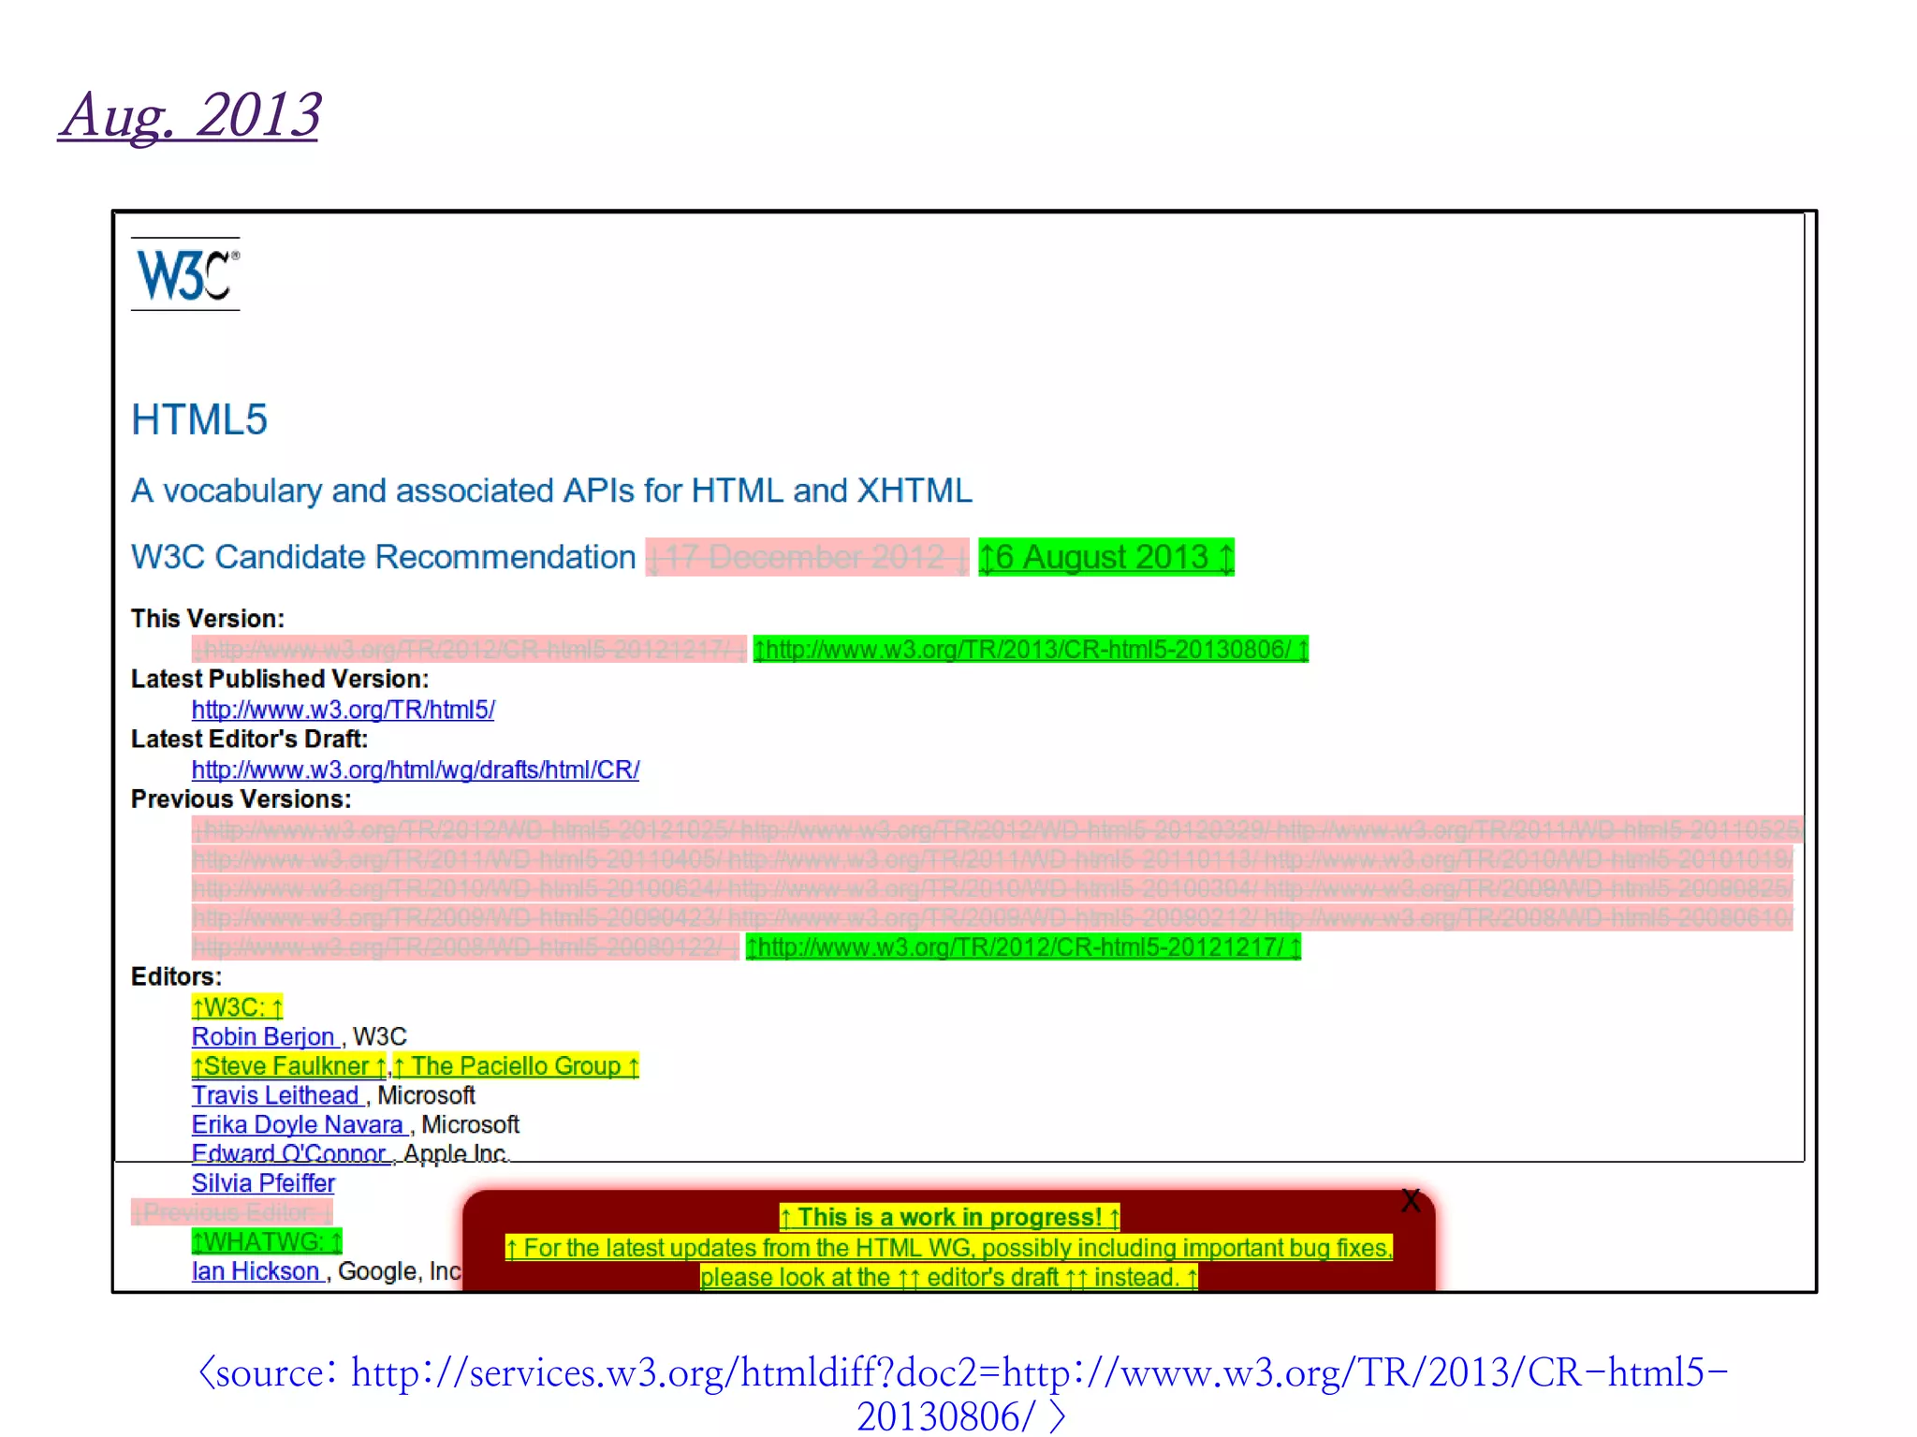
Task: Open Travis Leithead editor link
Action: 277,1095
